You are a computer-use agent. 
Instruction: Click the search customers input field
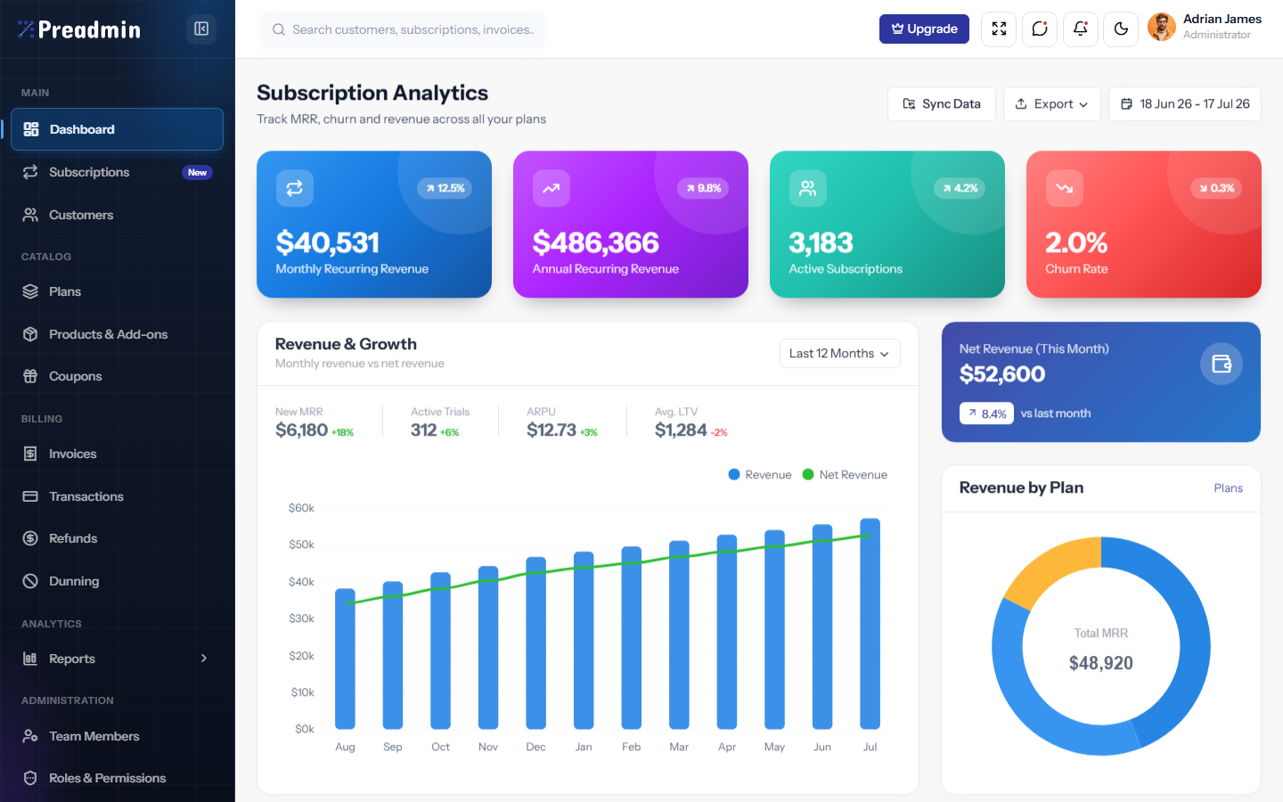point(403,29)
